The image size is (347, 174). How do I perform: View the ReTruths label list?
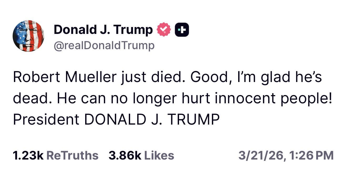click(x=72, y=155)
